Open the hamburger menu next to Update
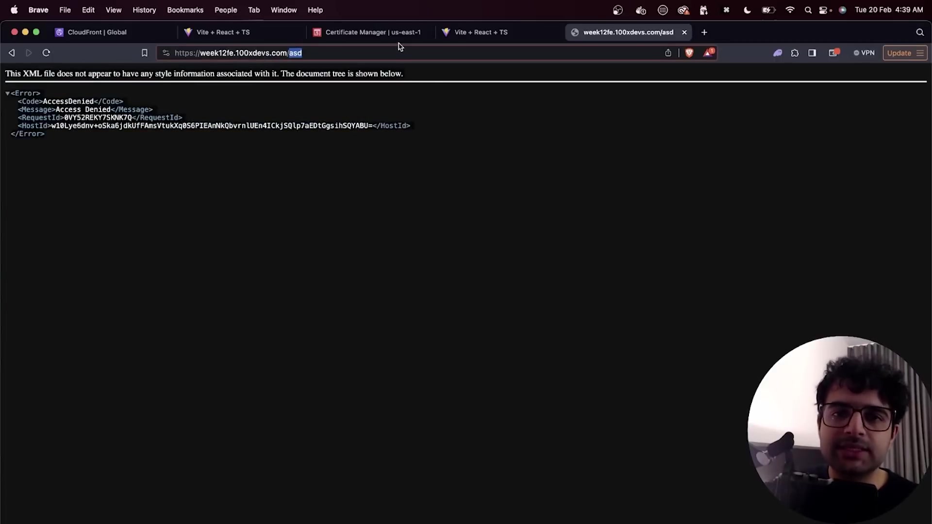The width and height of the screenshot is (932, 524). click(x=920, y=53)
